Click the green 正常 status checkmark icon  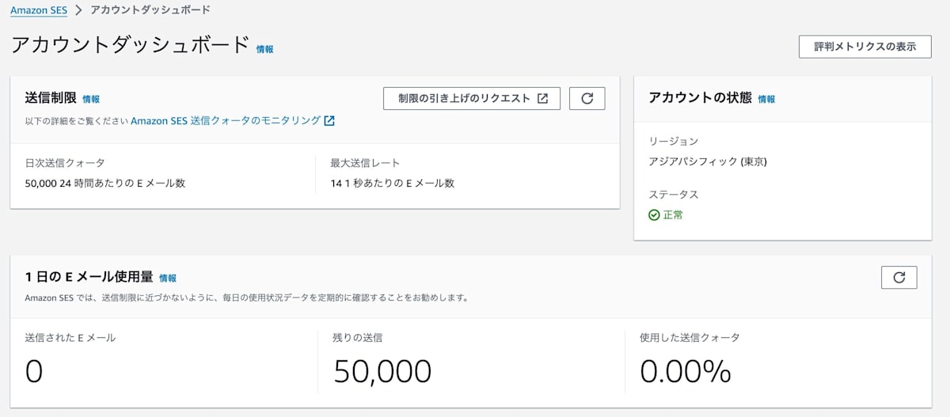point(654,214)
